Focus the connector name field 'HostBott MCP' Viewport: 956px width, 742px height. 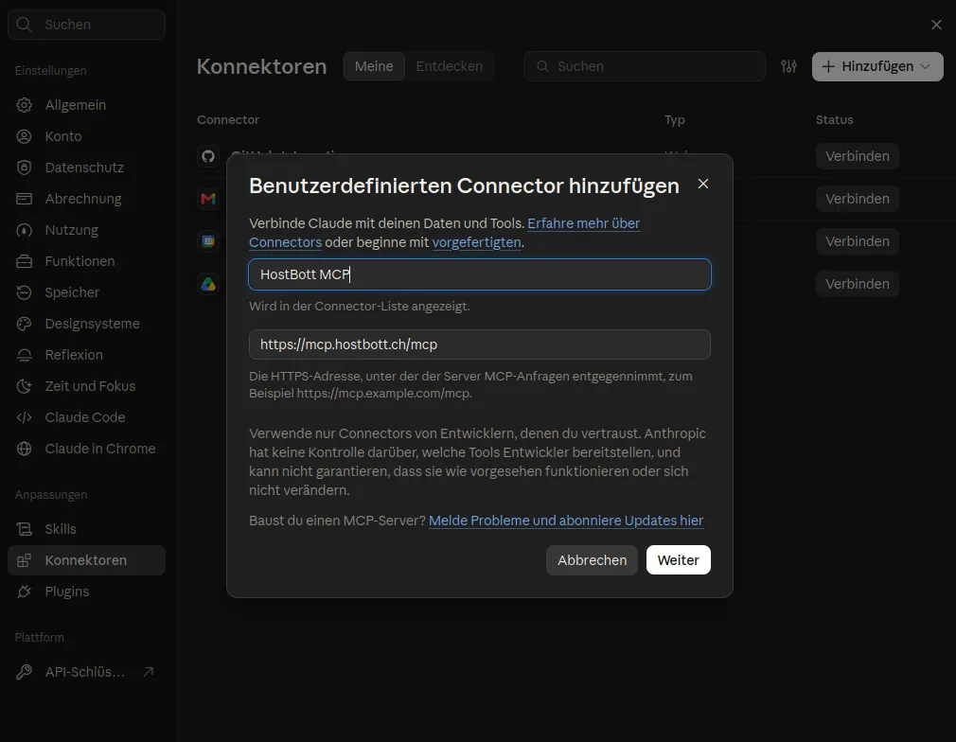coord(480,274)
